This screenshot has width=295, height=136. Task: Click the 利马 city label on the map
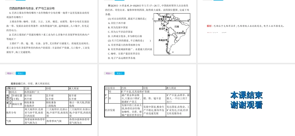pyautogui.click(x=161, y=29)
